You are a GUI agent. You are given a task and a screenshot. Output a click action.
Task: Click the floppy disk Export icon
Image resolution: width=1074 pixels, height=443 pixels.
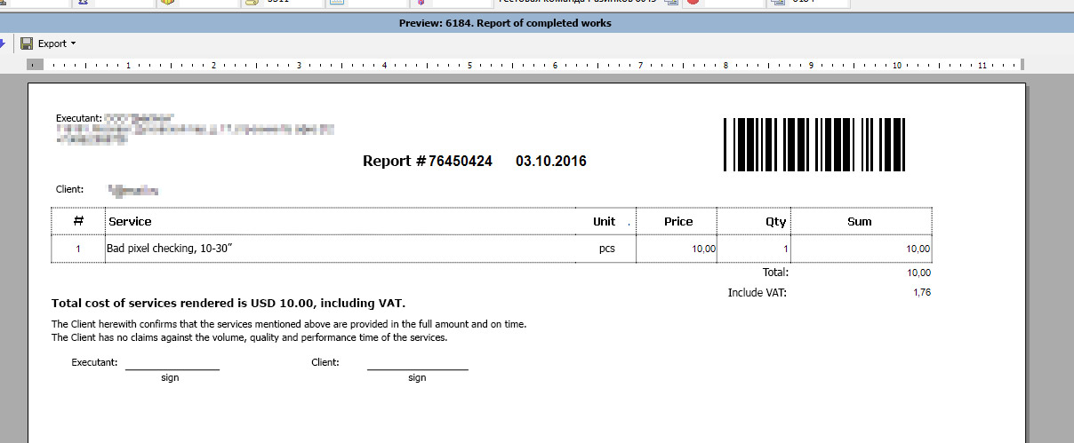pyautogui.click(x=27, y=44)
